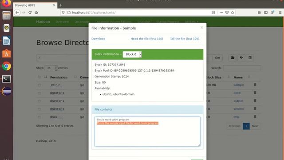Check the ibrce row checkbox
The image size is (284, 160).
[x=39, y=93]
